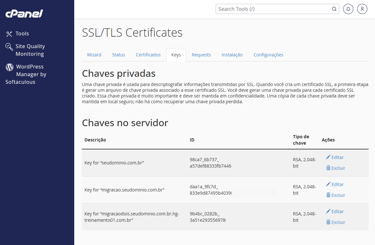Click Excluir link for seudominio.com.br key
The height and width of the screenshot is (245, 375).
(x=338, y=168)
